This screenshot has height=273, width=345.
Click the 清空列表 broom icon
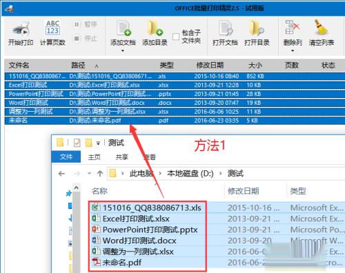click(x=321, y=27)
